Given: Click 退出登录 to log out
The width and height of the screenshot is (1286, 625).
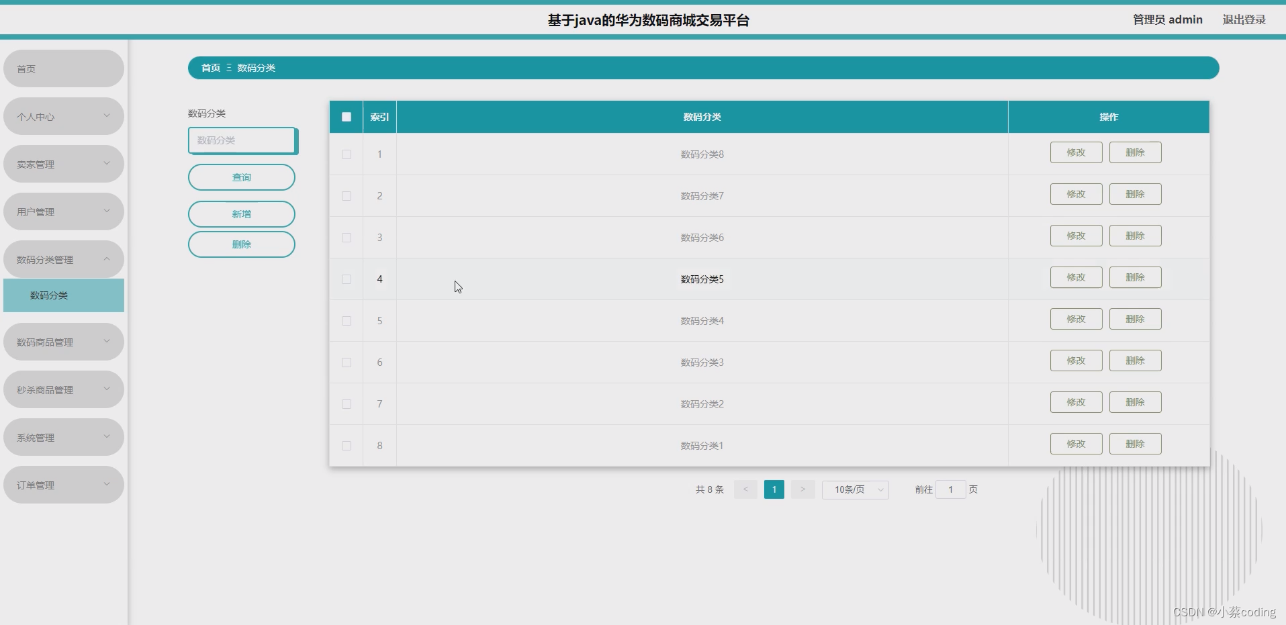Looking at the screenshot, I should click(1244, 19).
